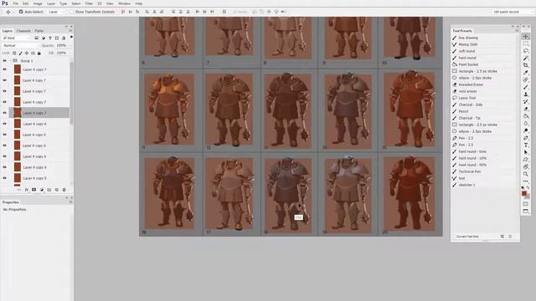This screenshot has width=536, height=301.
Task: Turn layer filtering on or off
Action: point(71,37)
